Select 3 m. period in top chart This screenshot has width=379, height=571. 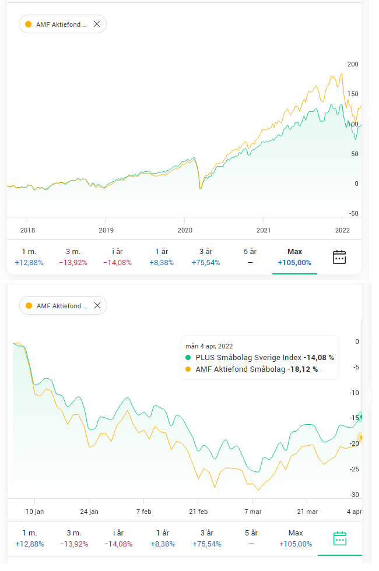[73, 257]
